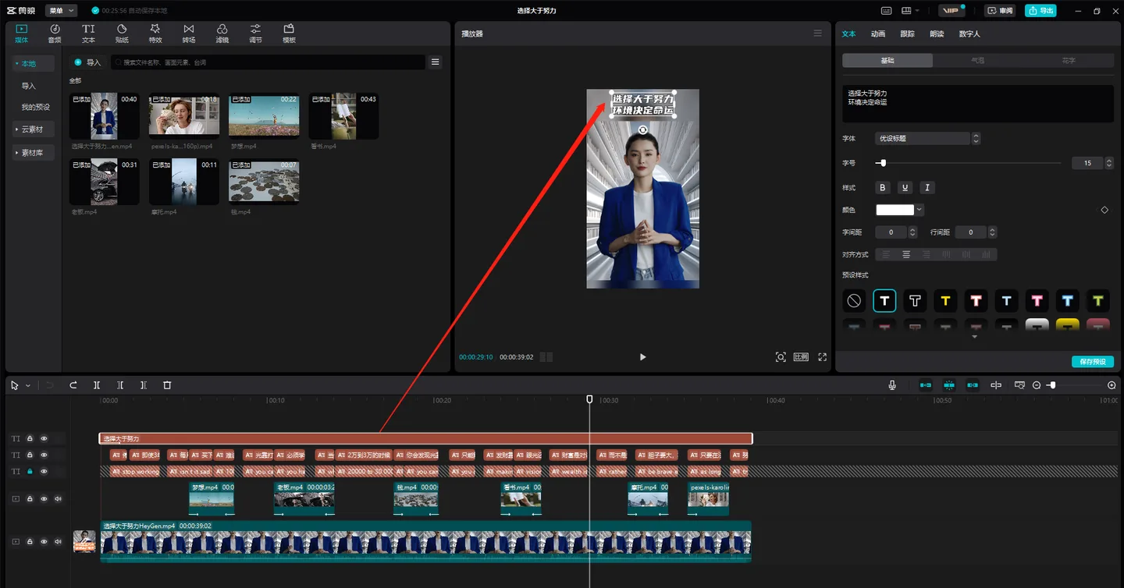Image resolution: width=1124 pixels, height=588 pixels.
Task: Open the 音频 audio panel
Action: [55, 34]
